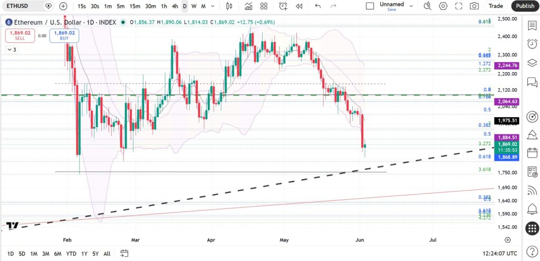
Task: Open the news list panel
Action: tap(532, 171)
